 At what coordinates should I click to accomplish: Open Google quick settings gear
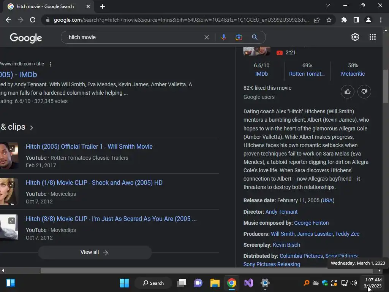coord(355,37)
